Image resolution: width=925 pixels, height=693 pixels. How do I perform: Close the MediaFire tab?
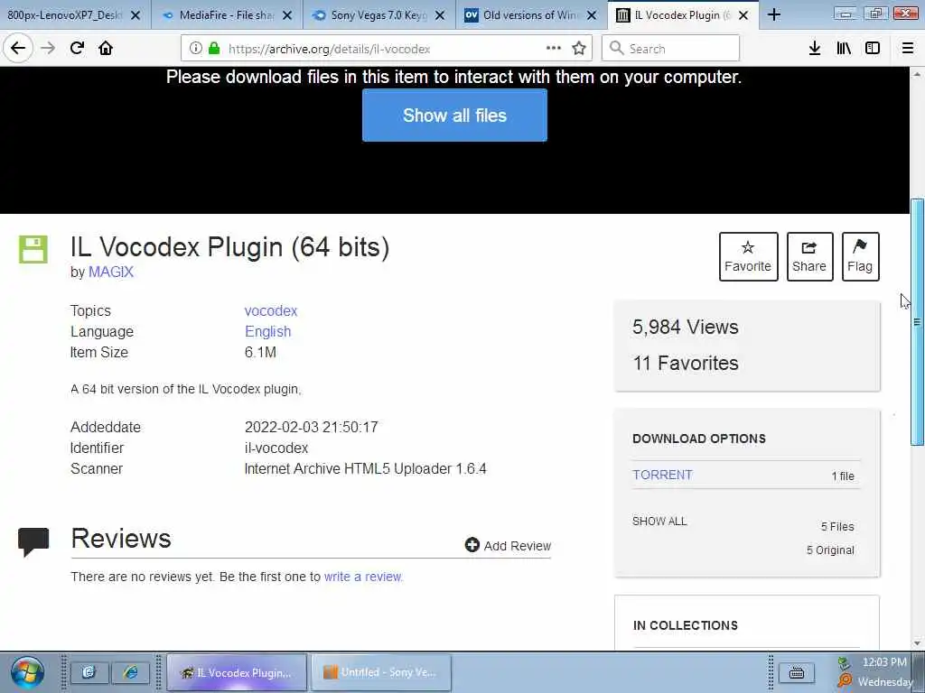pyautogui.click(x=287, y=15)
